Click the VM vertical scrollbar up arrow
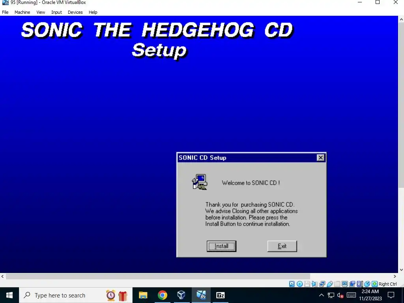 (401, 19)
